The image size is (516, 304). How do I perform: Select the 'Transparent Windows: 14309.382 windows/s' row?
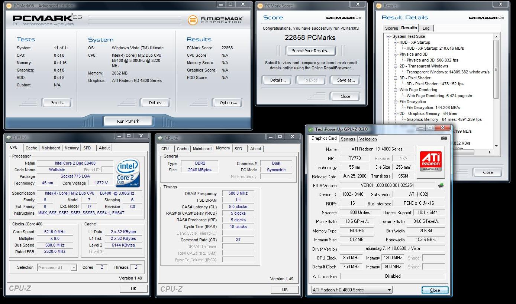448,72
